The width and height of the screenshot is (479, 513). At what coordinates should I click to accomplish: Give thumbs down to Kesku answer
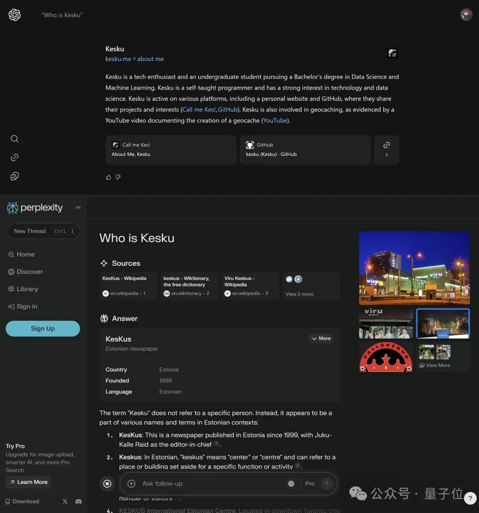118,177
